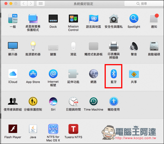Screen dimensions: 164x144
Task: Open 能源節約器 lightbulb icon
Action: coord(33,46)
